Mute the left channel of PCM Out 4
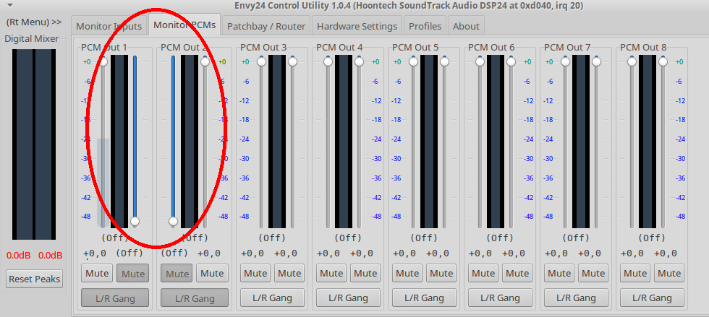This screenshot has width=709, height=317. [x=331, y=273]
